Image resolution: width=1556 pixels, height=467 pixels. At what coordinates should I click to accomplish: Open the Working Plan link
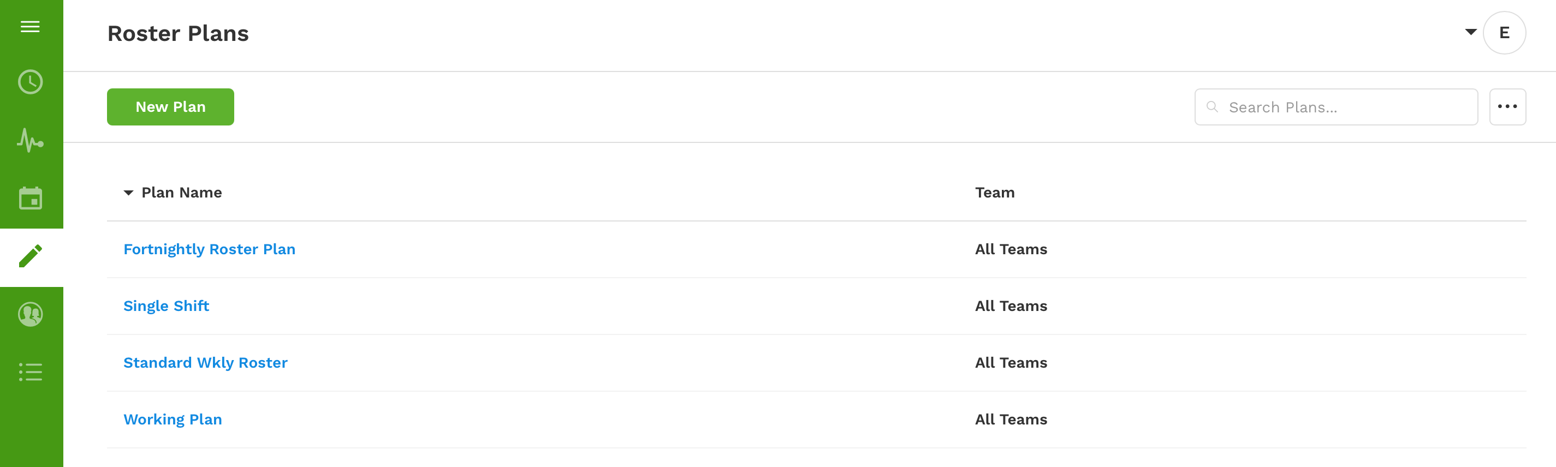173,420
